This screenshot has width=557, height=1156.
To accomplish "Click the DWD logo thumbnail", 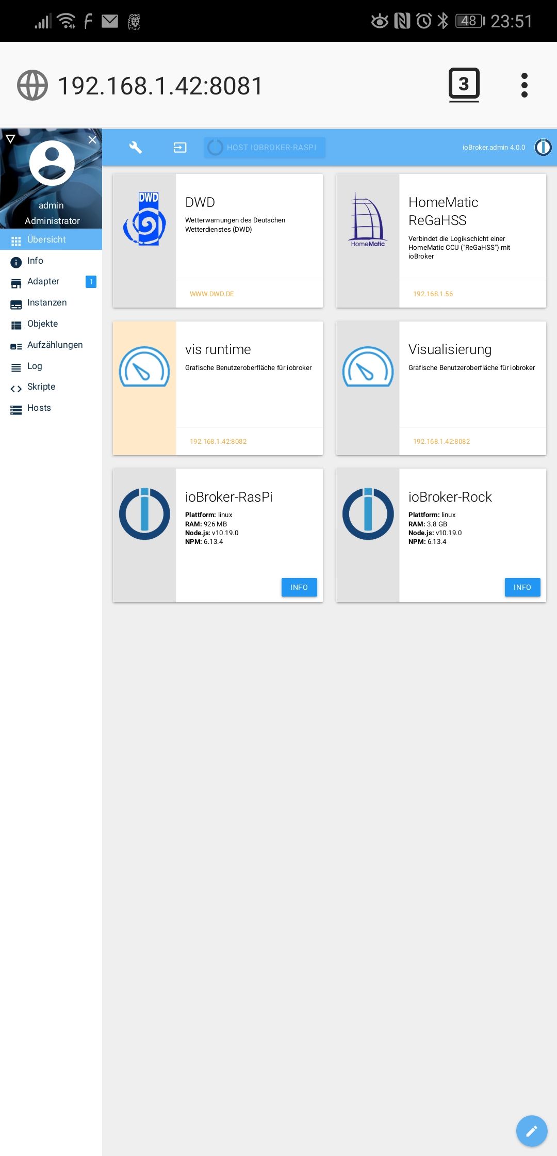I will click(144, 219).
